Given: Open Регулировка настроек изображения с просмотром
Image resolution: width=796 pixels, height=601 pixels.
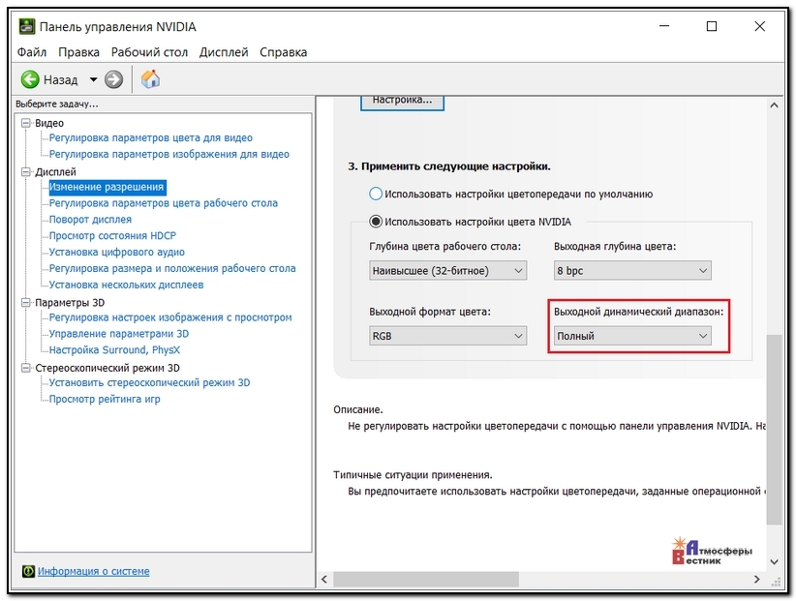Looking at the screenshot, I should 170,317.
